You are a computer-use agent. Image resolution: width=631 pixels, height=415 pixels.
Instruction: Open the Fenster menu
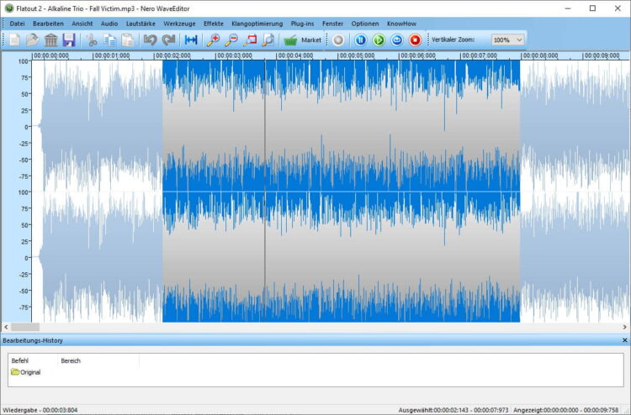(333, 24)
